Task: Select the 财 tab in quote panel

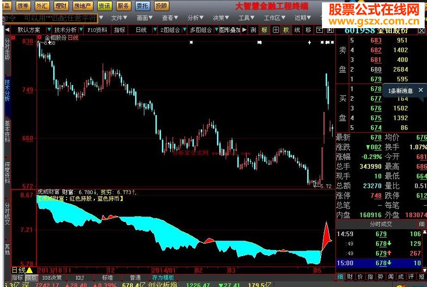Action: [350, 277]
